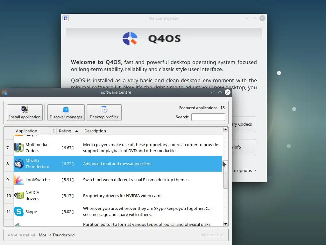The width and height of the screenshot is (326, 245).
Task: Click rating value [ 5.02 ]
Action: (67, 212)
